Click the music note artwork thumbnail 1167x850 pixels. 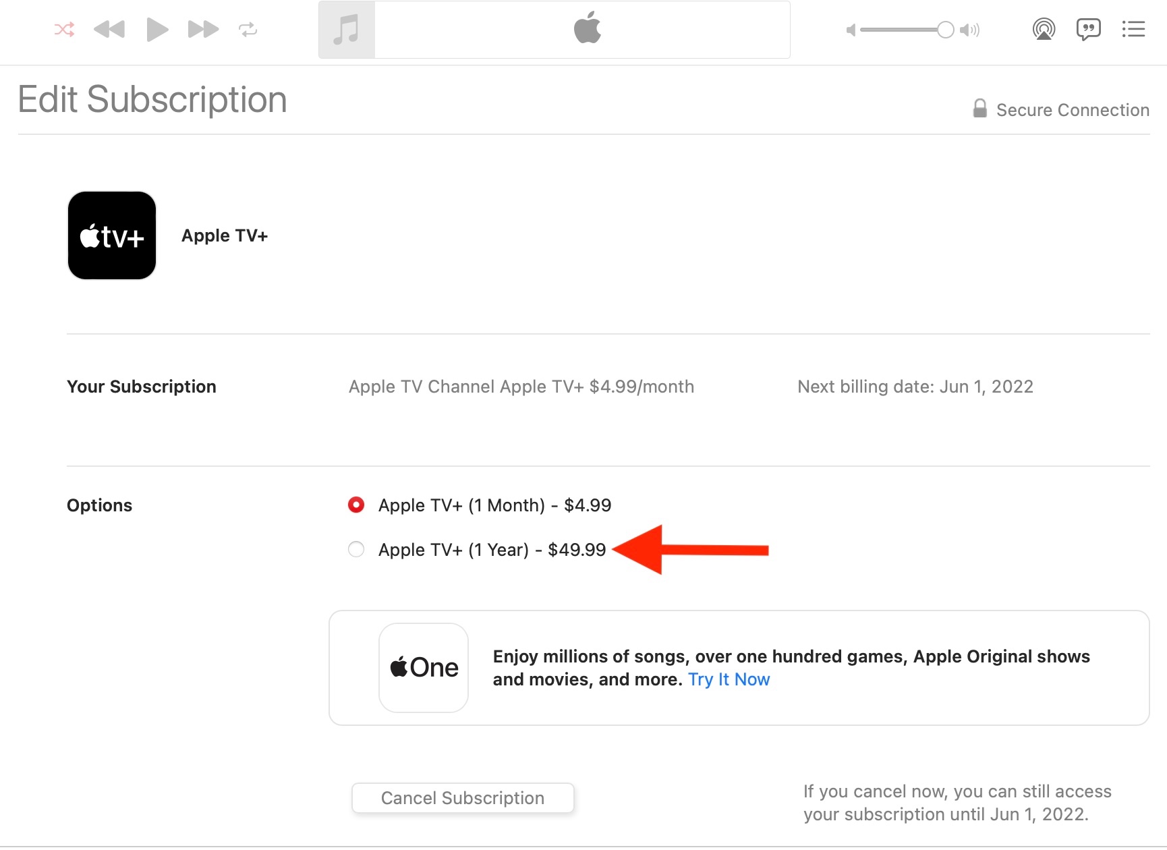[x=347, y=30]
